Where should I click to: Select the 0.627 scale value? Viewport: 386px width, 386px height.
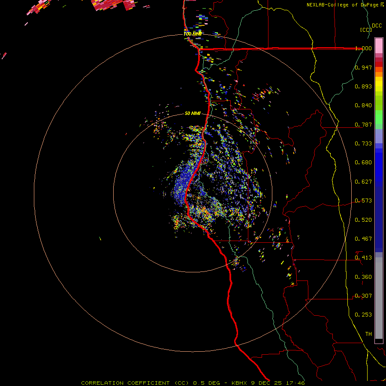pos(363,182)
